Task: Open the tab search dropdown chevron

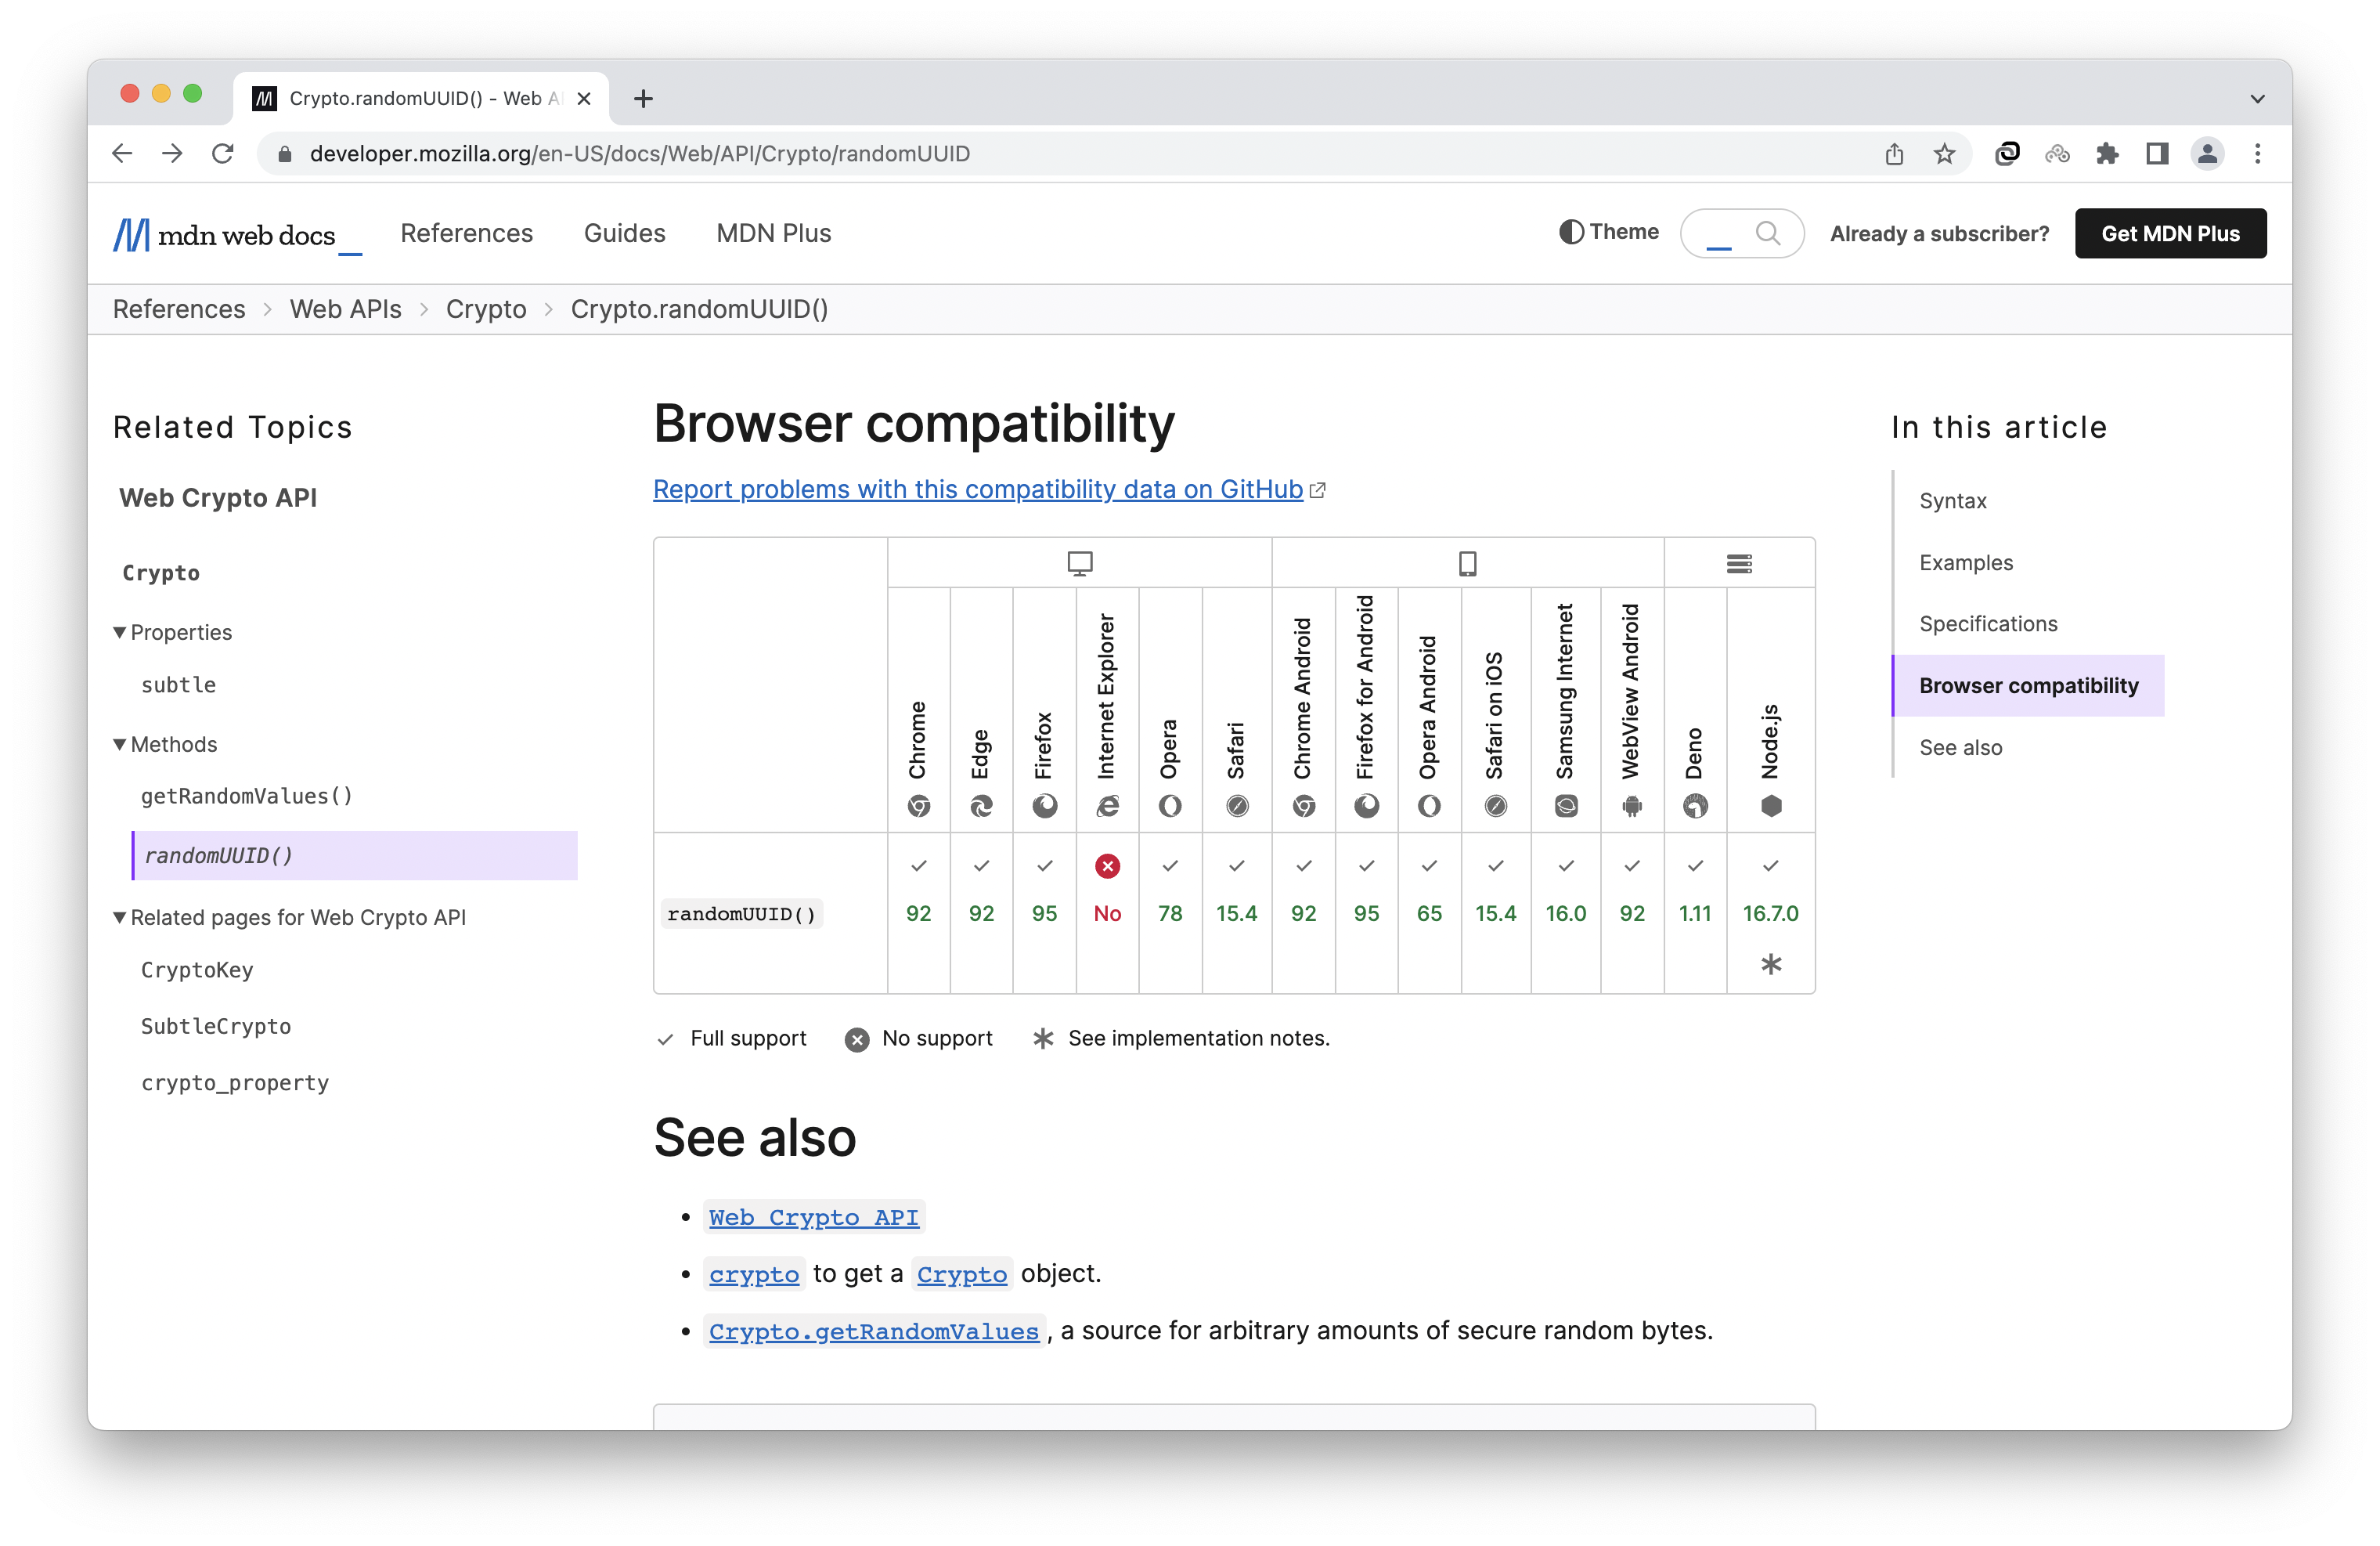Action: [x=2257, y=98]
